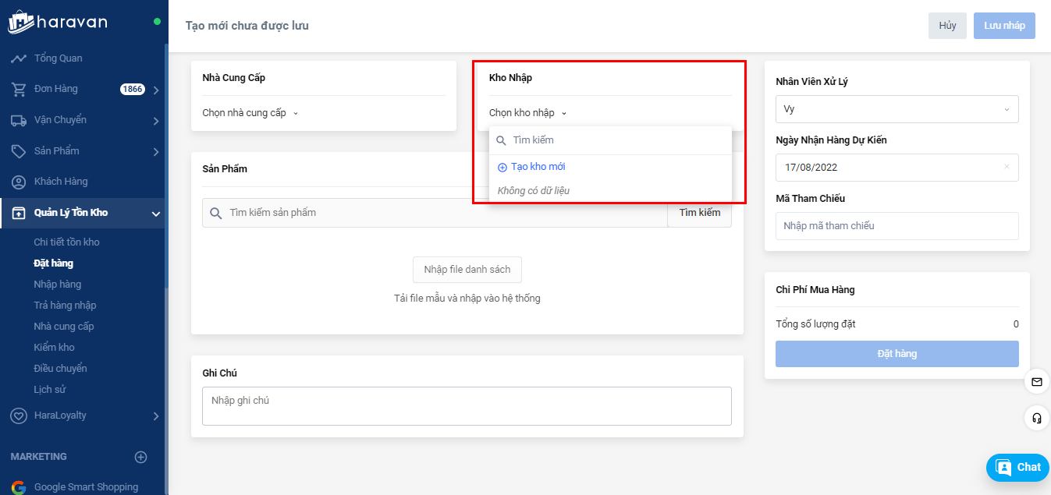Screen dimensions: 1051x495
Task: Click the Nhập mã tham chiếu field
Action: [897, 226]
